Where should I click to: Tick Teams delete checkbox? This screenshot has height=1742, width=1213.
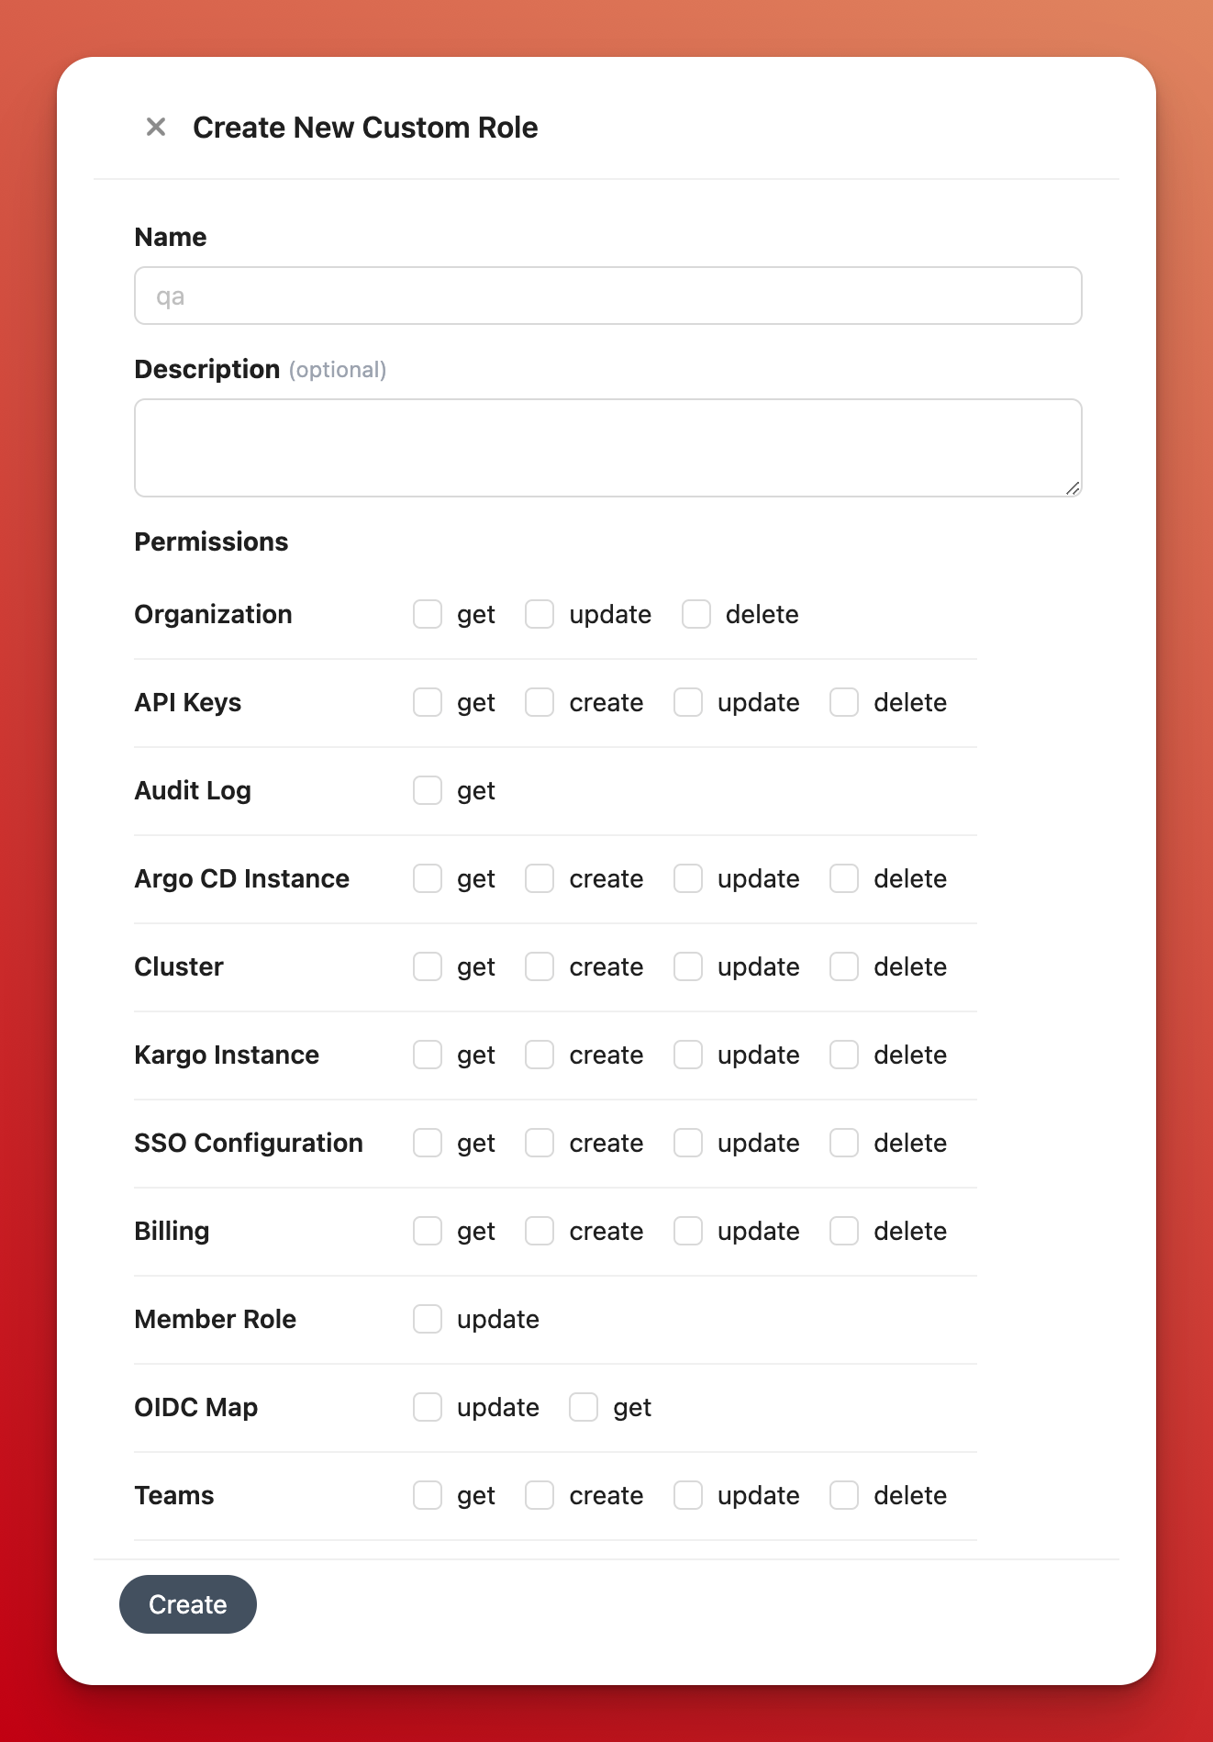pos(844,1495)
